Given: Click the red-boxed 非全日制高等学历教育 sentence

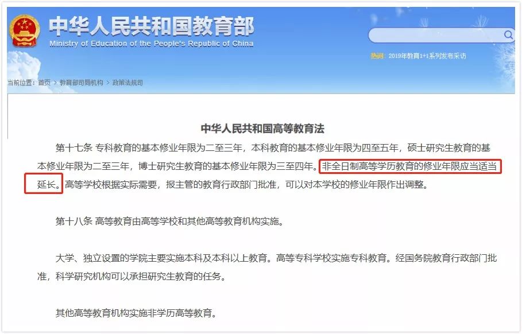Looking at the screenshot, I should 410,166.
